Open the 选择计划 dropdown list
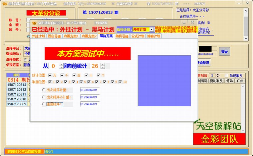 click(x=151, y=29)
